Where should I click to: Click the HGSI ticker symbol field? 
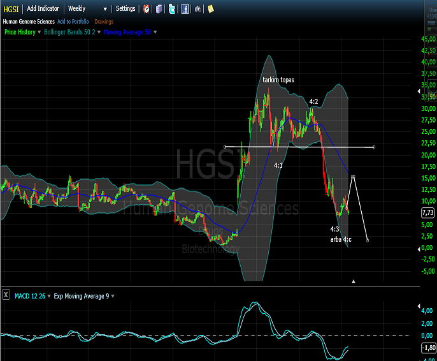11,9
